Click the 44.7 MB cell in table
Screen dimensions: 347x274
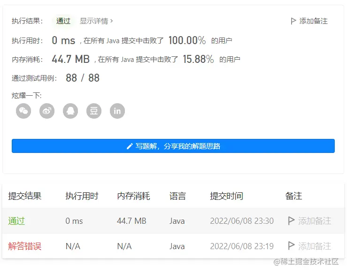pos(131,221)
